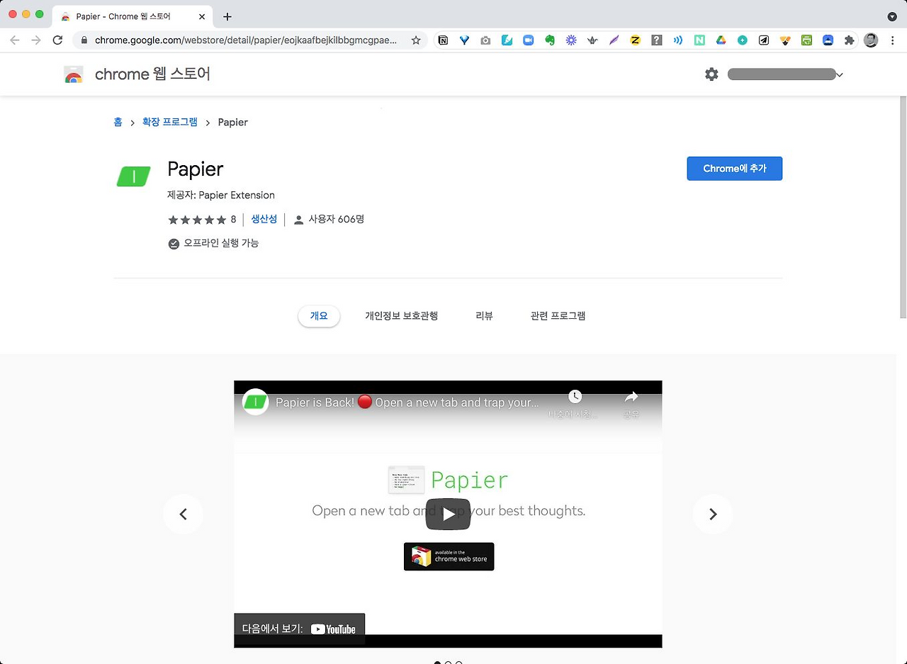
Task: Click the Watch later clock icon
Action: click(575, 397)
